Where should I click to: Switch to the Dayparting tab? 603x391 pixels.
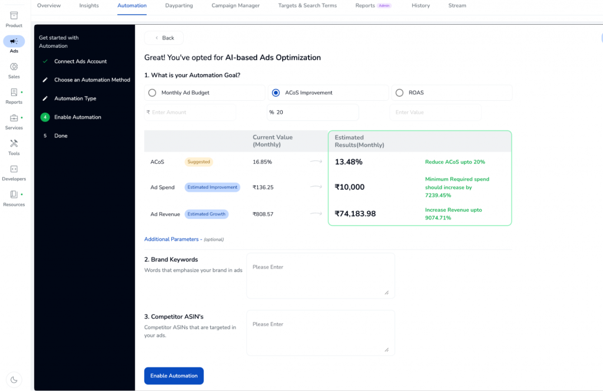pos(178,6)
